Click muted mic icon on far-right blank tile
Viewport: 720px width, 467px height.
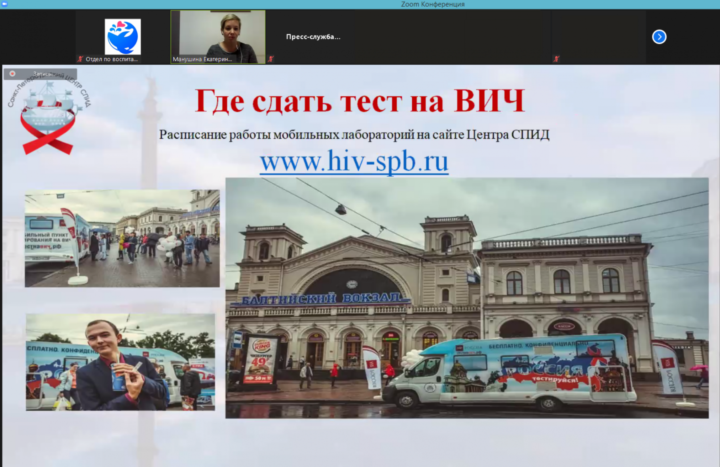556,59
